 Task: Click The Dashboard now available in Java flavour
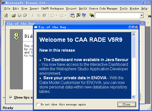pos(86,60)
